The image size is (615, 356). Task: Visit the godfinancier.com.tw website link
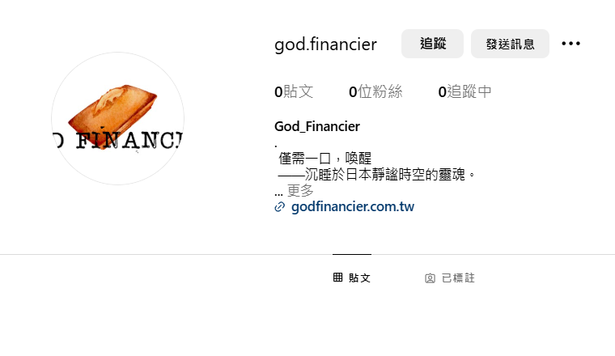[x=353, y=206]
